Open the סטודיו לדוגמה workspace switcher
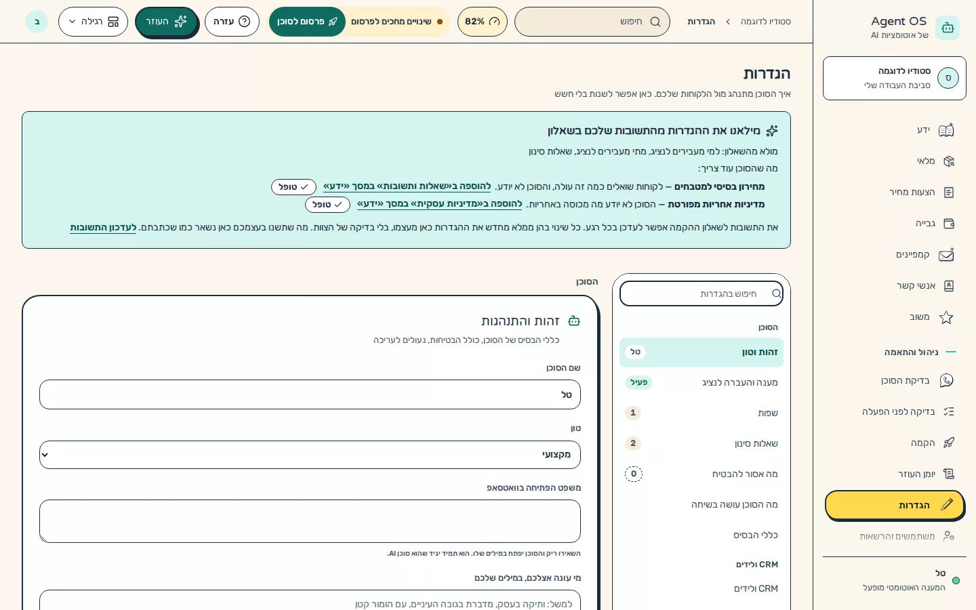 coord(895,79)
